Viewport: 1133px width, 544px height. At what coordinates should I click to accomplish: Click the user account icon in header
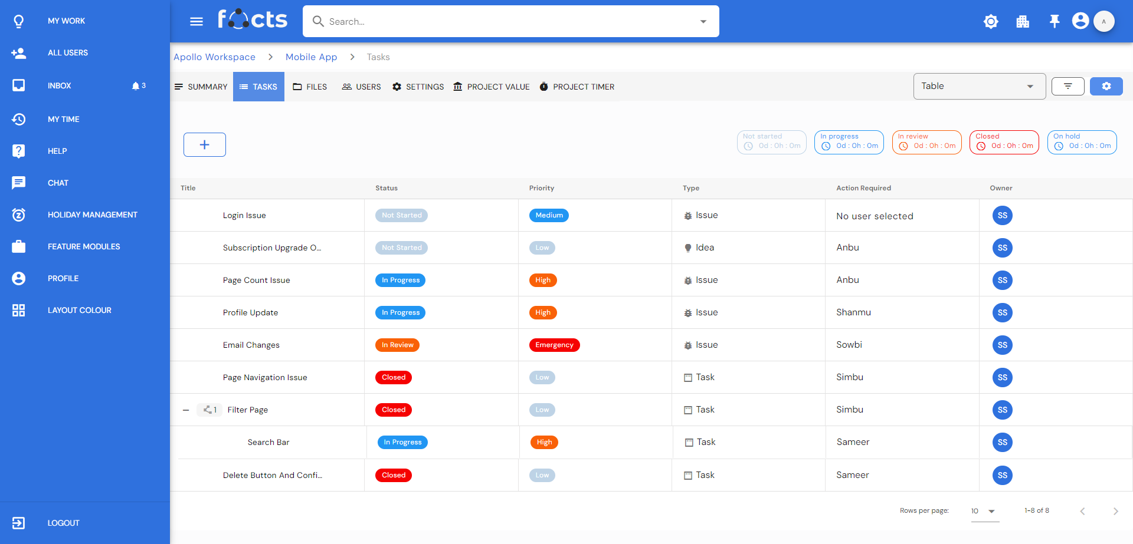pos(1080,21)
